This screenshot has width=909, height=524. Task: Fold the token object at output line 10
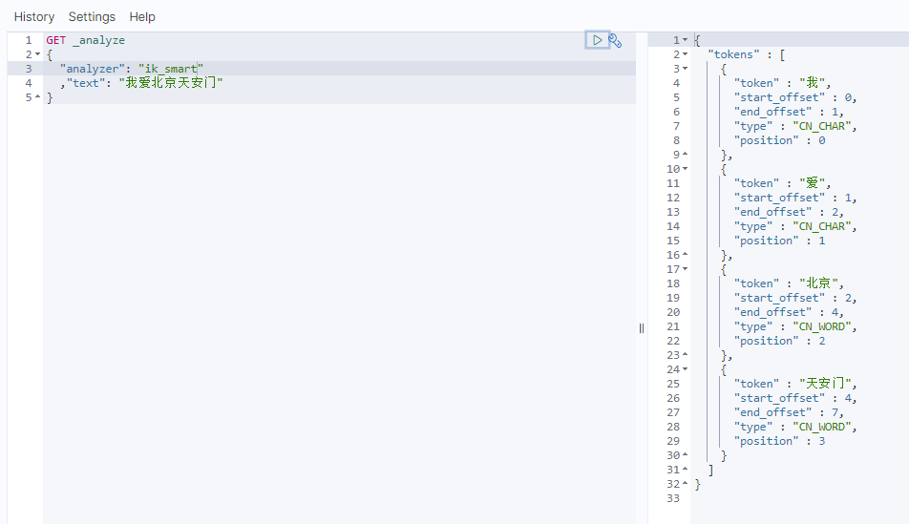(685, 169)
